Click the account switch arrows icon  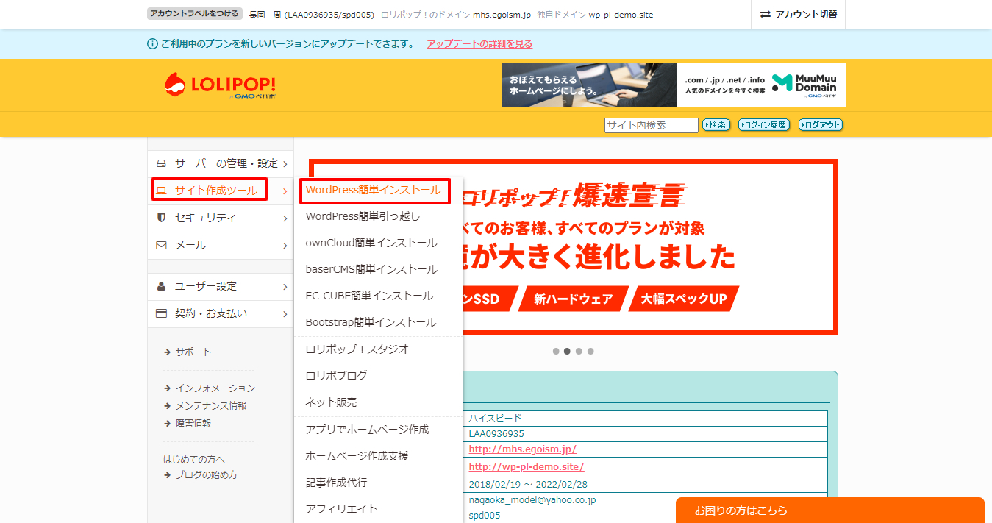(x=765, y=14)
